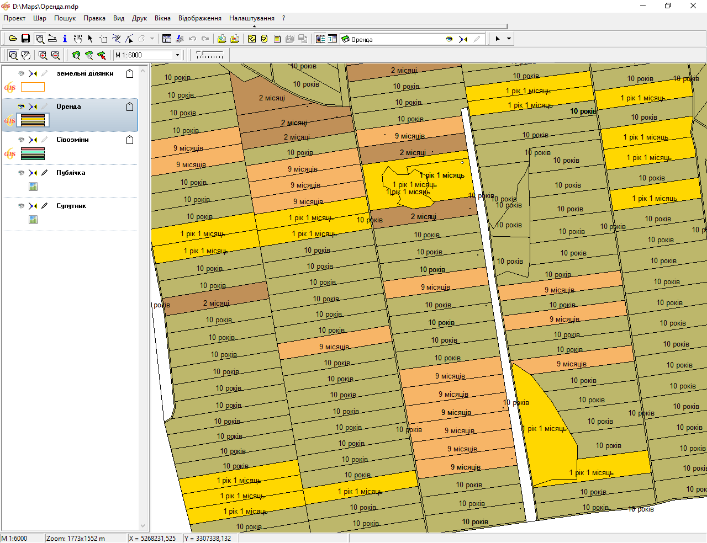Screen dimensions: 707x543
Task: Select the hand pan tool in lower toolbar
Action: (x=26, y=55)
